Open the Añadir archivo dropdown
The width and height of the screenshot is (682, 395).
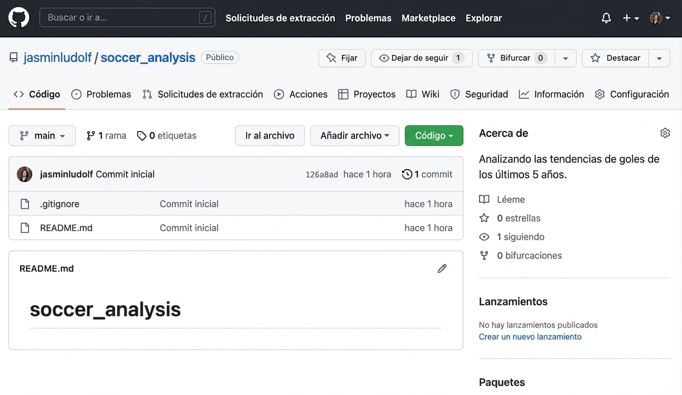355,136
